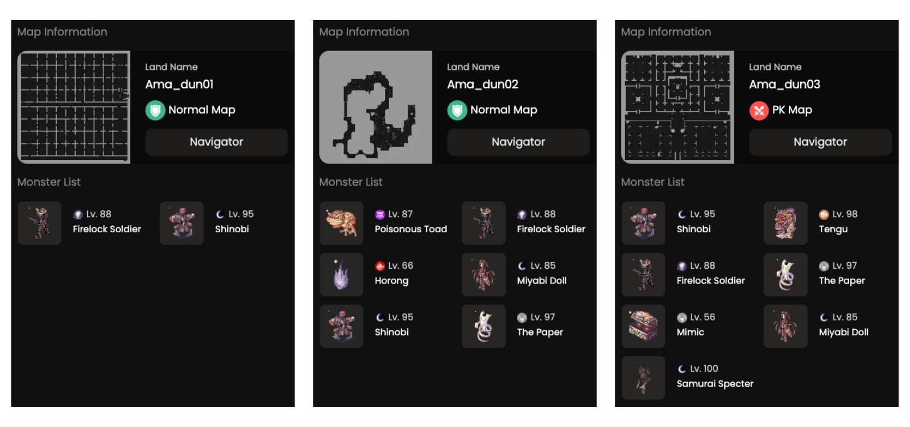Image resolution: width=910 pixels, height=427 pixels.
Task: Select the Poisonous Toad monster icon
Action: [x=341, y=223]
